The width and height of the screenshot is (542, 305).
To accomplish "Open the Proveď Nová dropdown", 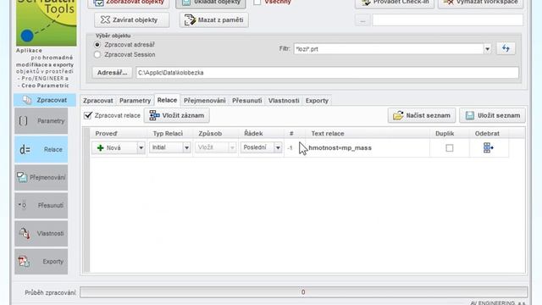I will 141,148.
